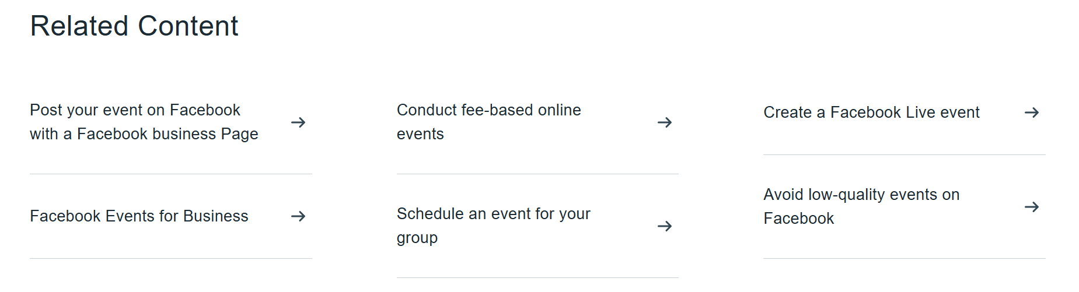The width and height of the screenshot is (1079, 292).
Task: Click divider line under Post your event link
Action: coord(171,174)
